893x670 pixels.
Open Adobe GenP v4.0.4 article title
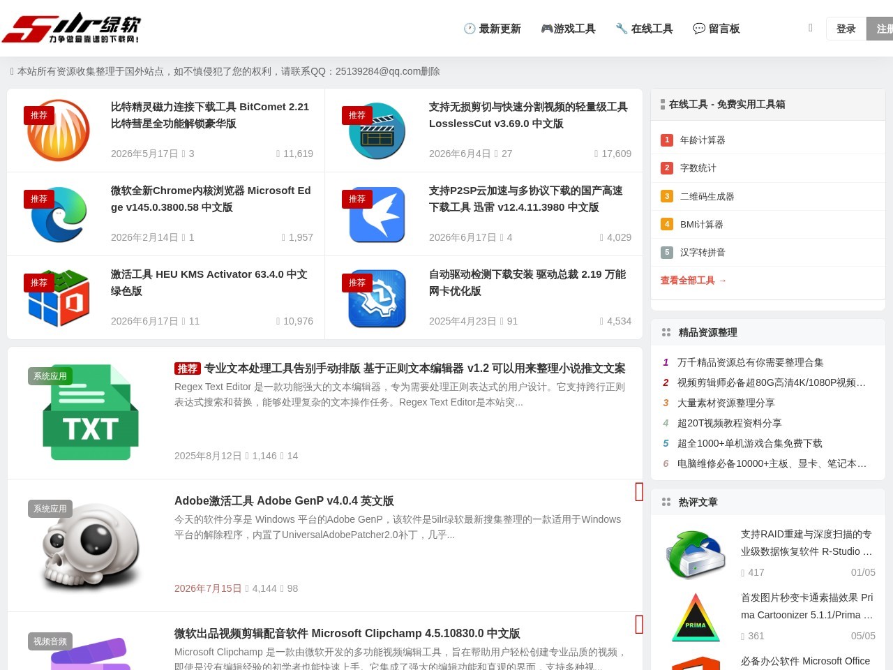coord(284,501)
